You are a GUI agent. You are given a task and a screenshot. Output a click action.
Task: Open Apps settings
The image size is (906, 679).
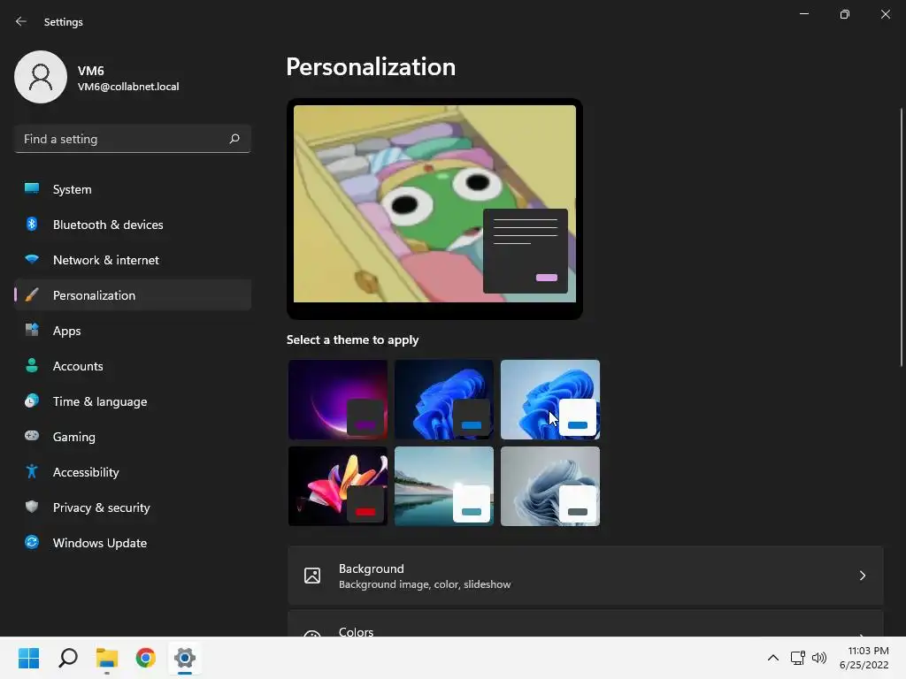tap(133, 331)
